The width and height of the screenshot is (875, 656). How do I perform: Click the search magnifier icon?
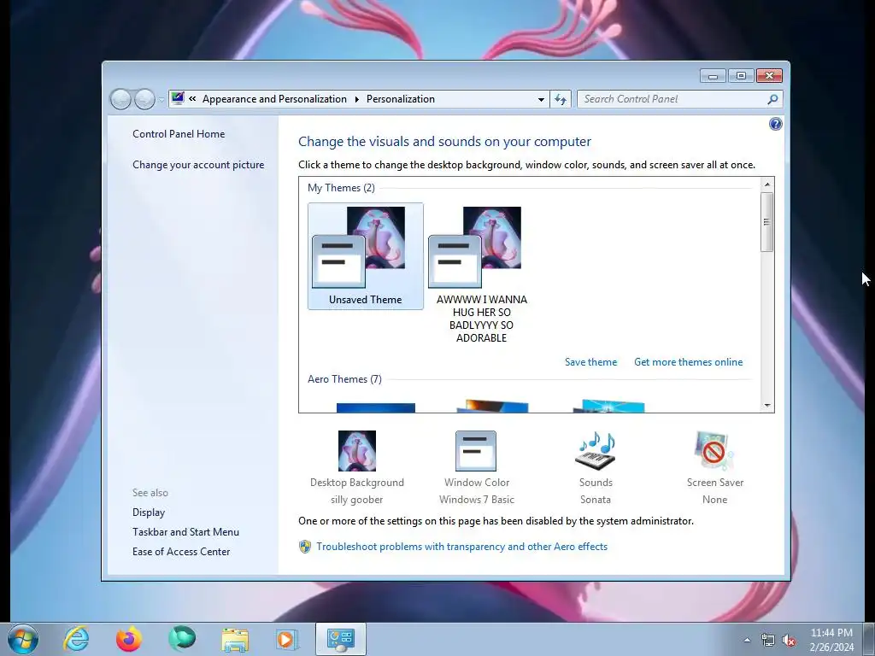pyautogui.click(x=772, y=99)
